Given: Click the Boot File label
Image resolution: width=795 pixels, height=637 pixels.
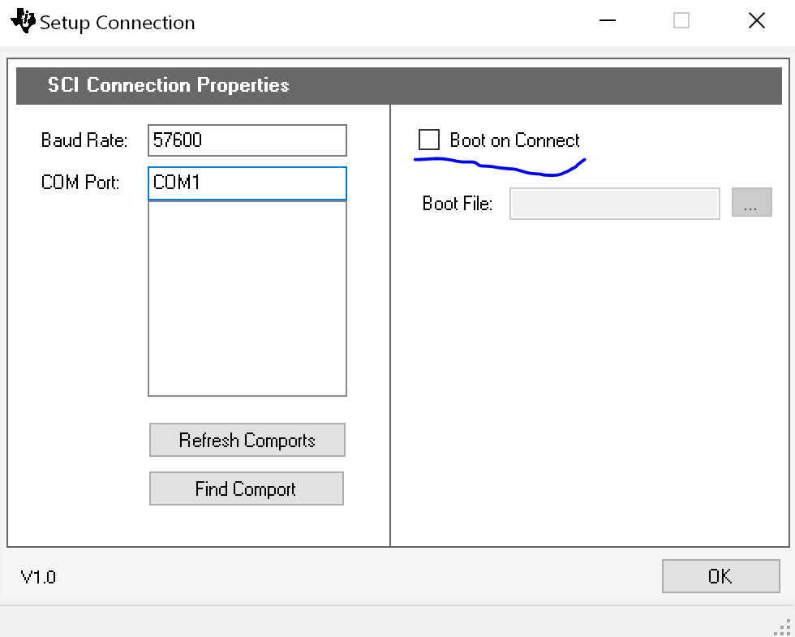Looking at the screenshot, I should (x=458, y=204).
